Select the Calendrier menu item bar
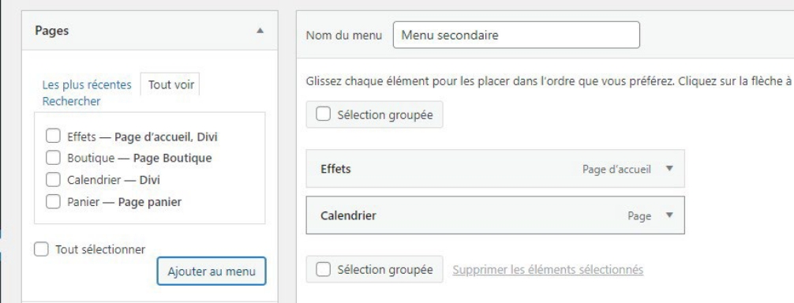Image resolution: width=794 pixels, height=303 pixels. point(495,215)
